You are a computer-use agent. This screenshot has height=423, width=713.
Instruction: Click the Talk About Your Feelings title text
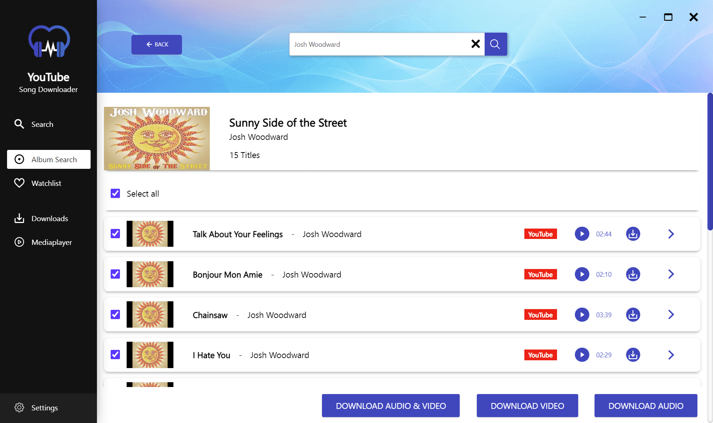238,234
